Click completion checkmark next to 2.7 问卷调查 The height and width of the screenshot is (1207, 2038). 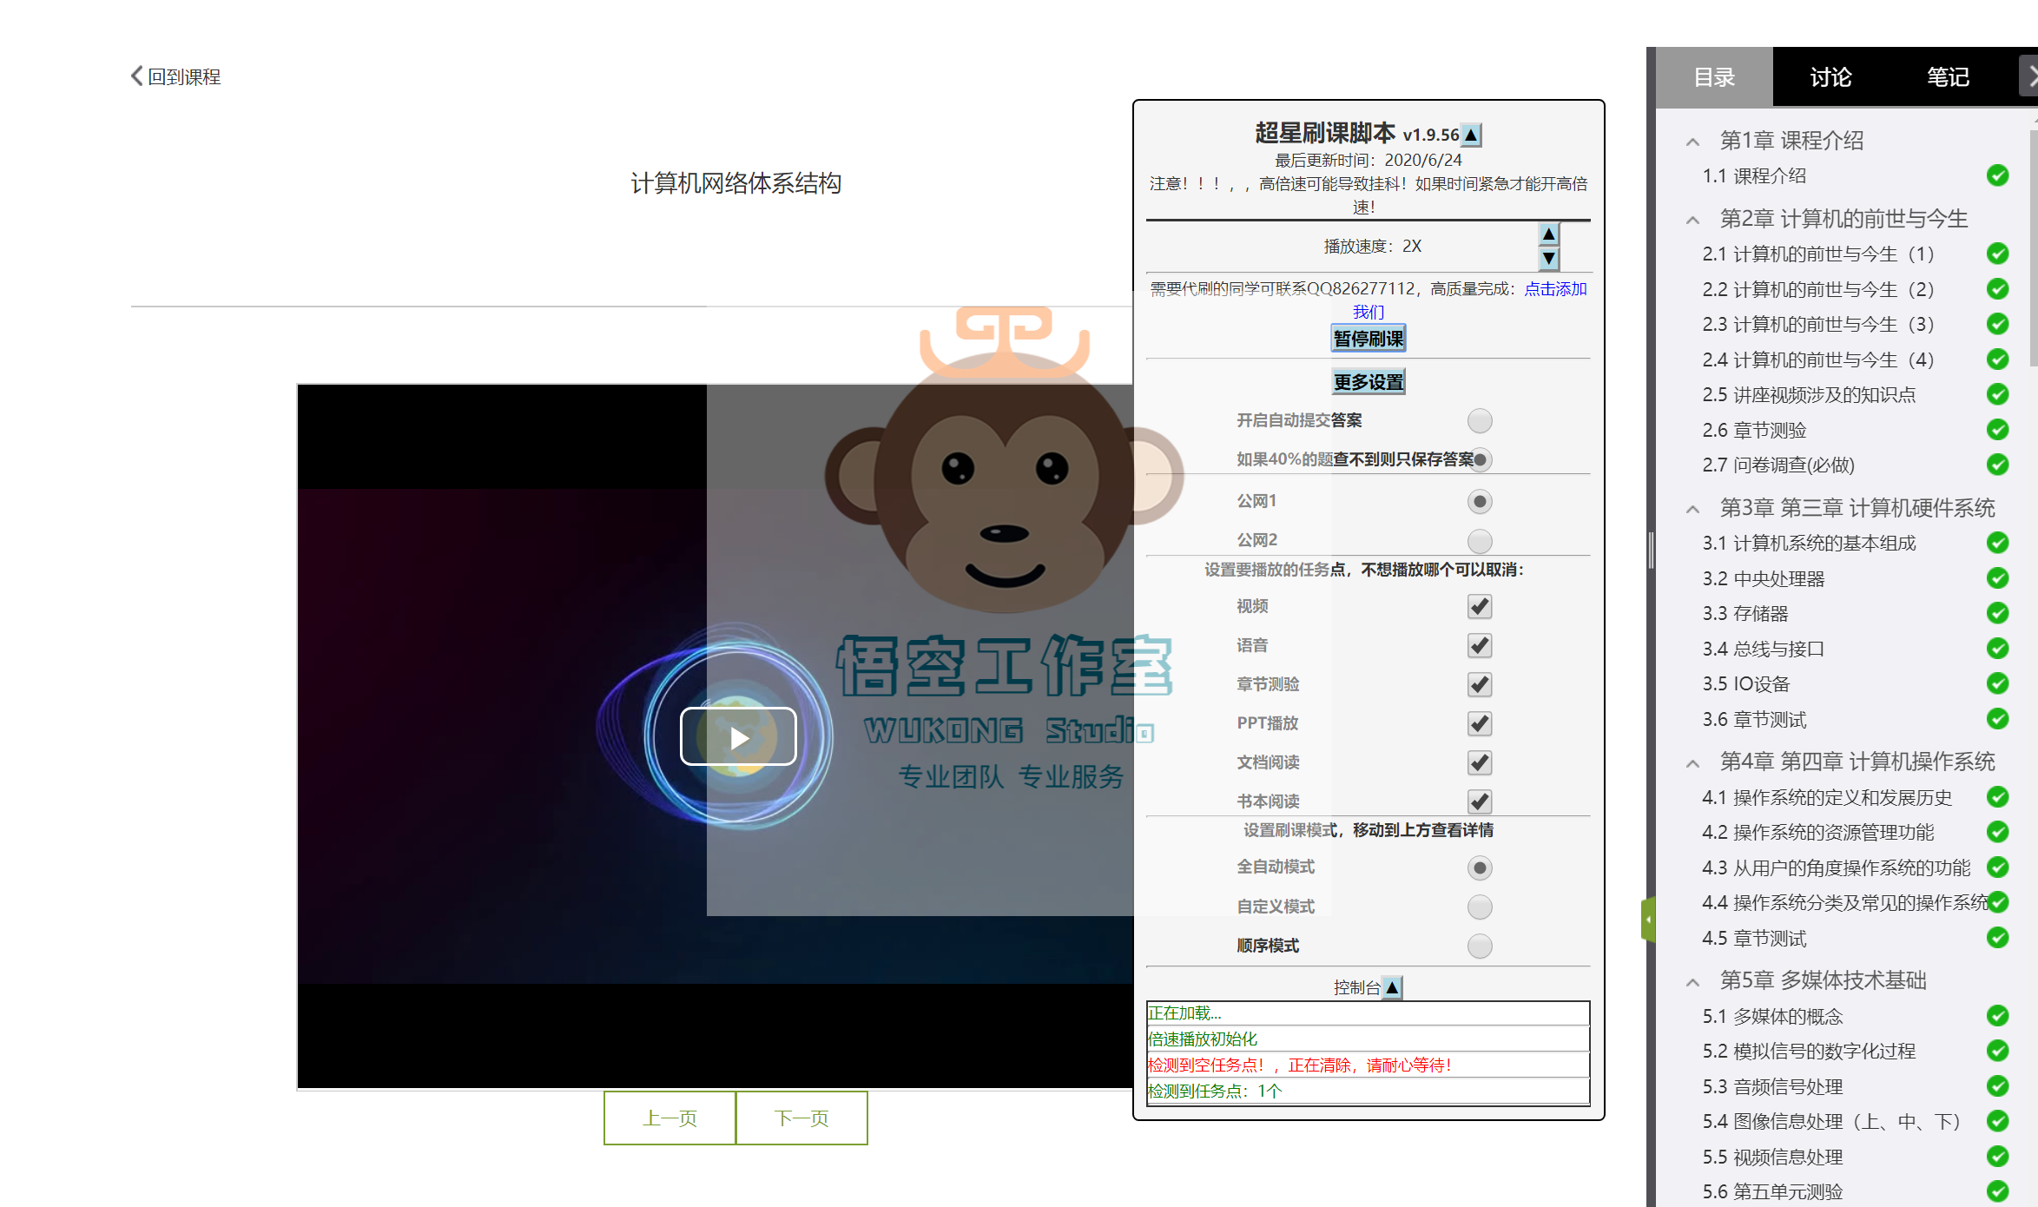1997,465
